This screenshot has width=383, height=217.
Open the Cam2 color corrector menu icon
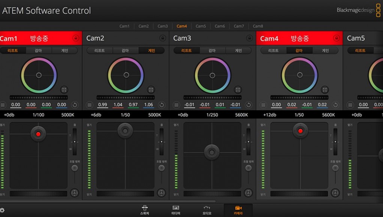89,105
